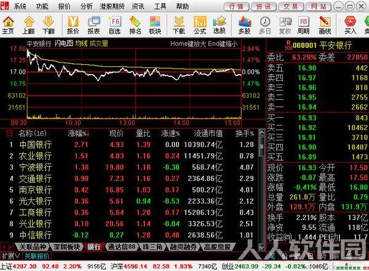Sort by the 现价 column header
The image size is (369, 271).
pos(116,134)
